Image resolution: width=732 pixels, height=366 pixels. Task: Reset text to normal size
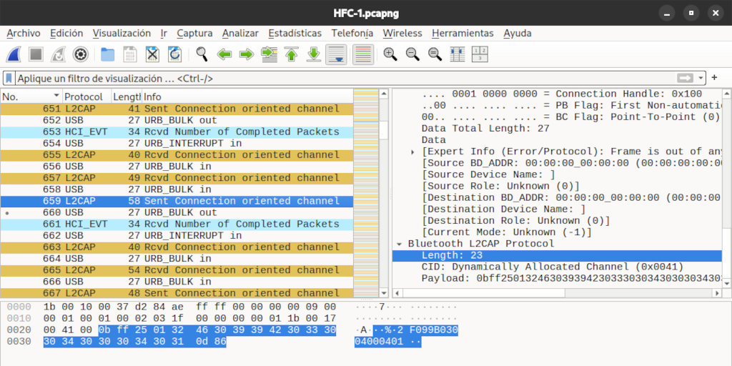pos(435,54)
